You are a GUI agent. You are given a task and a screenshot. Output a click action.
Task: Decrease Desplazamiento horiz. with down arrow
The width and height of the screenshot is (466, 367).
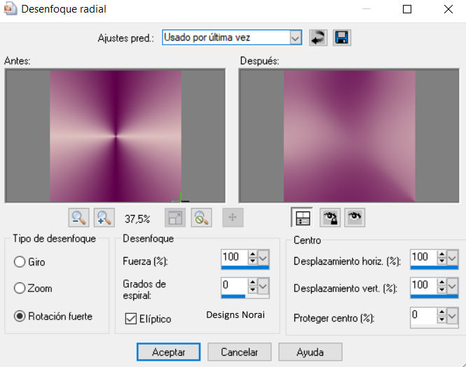pyautogui.click(x=441, y=261)
